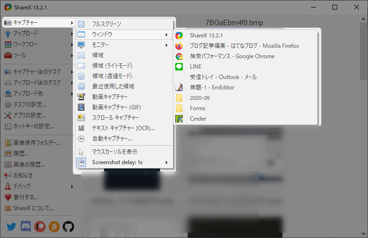Click the Forms folder icon
Image resolution: width=368 pixels, height=238 pixels.
[x=179, y=108]
